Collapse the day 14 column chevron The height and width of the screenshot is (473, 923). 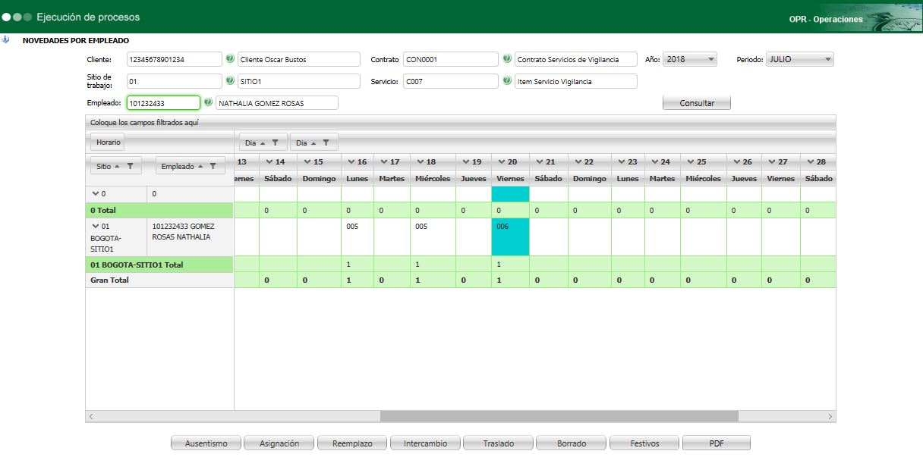tap(269, 162)
